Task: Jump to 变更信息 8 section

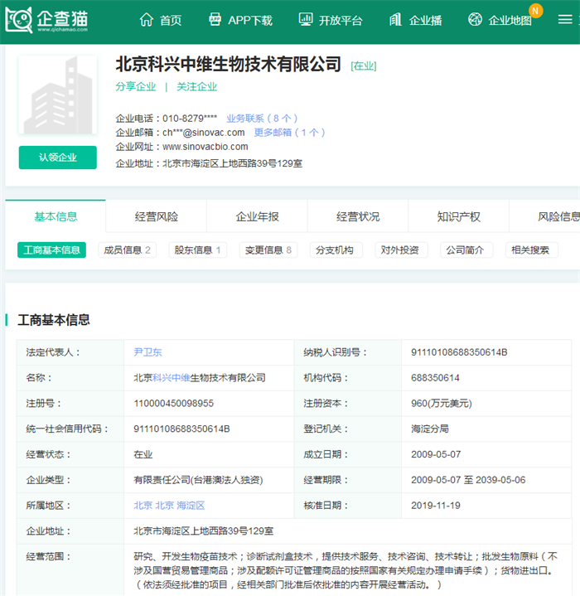Action: [x=268, y=250]
